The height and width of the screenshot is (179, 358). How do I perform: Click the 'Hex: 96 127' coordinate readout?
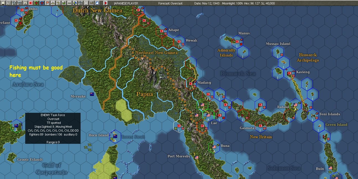coord(252,3)
